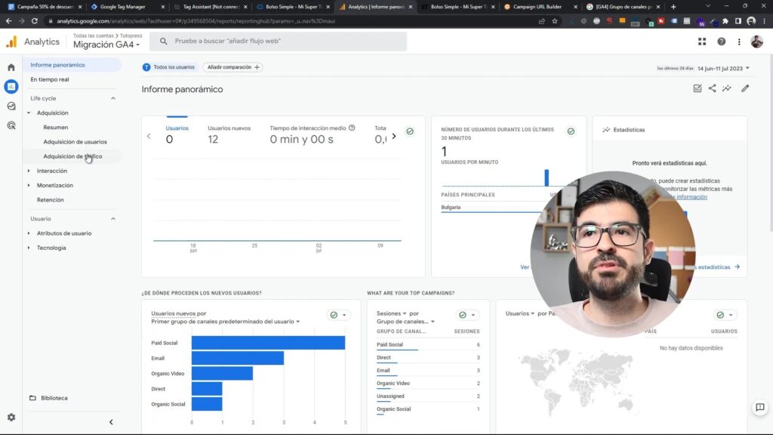This screenshot has width=773, height=435.
Task: Click Añadir comparación button
Action: (x=233, y=67)
